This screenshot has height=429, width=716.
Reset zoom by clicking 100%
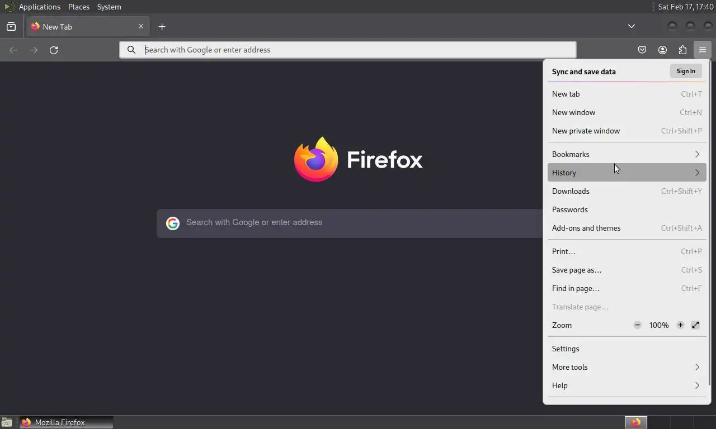(x=658, y=325)
